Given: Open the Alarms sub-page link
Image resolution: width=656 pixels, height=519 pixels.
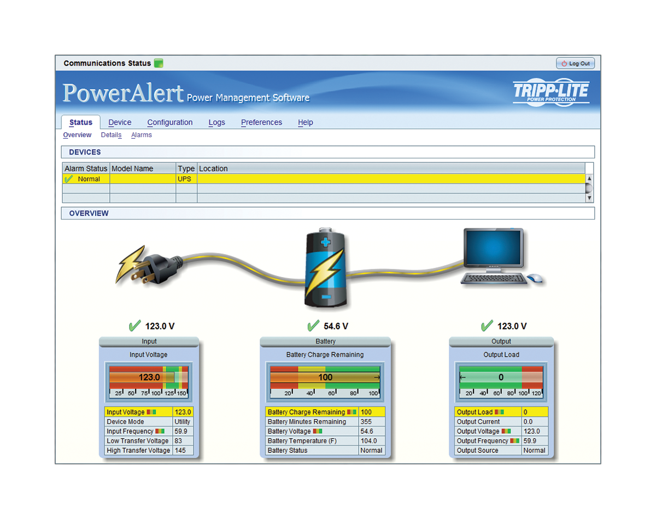Looking at the screenshot, I should [141, 135].
